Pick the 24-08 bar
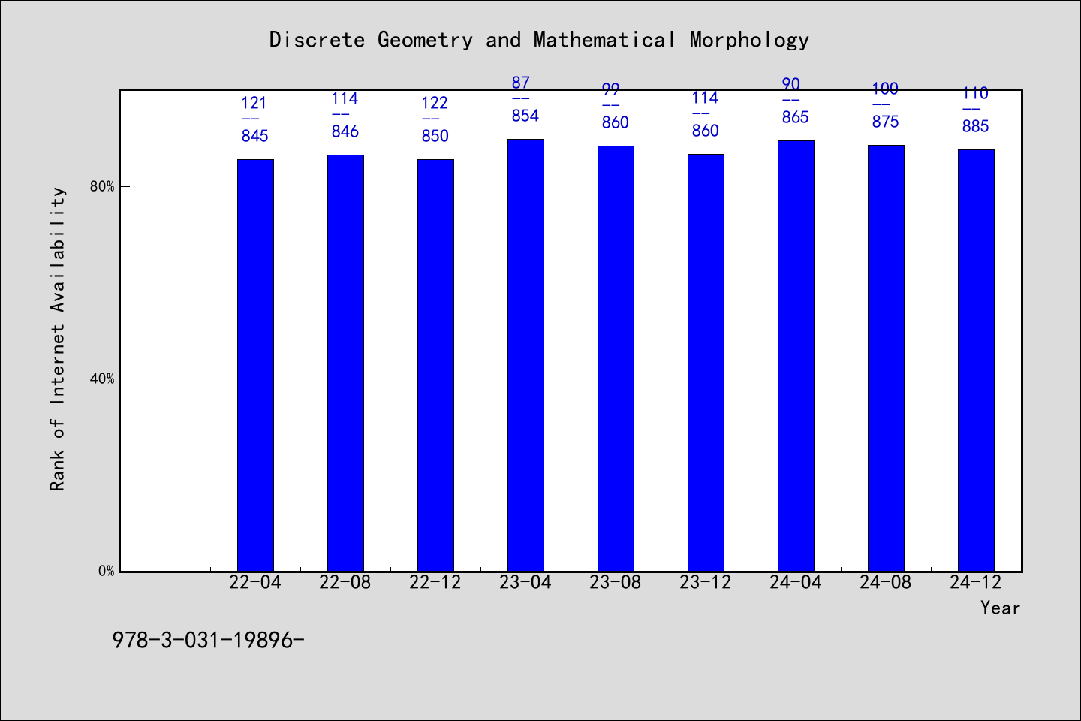Image resolution: width=1081 pixels, height=721 pixels. tap(886, 358)
